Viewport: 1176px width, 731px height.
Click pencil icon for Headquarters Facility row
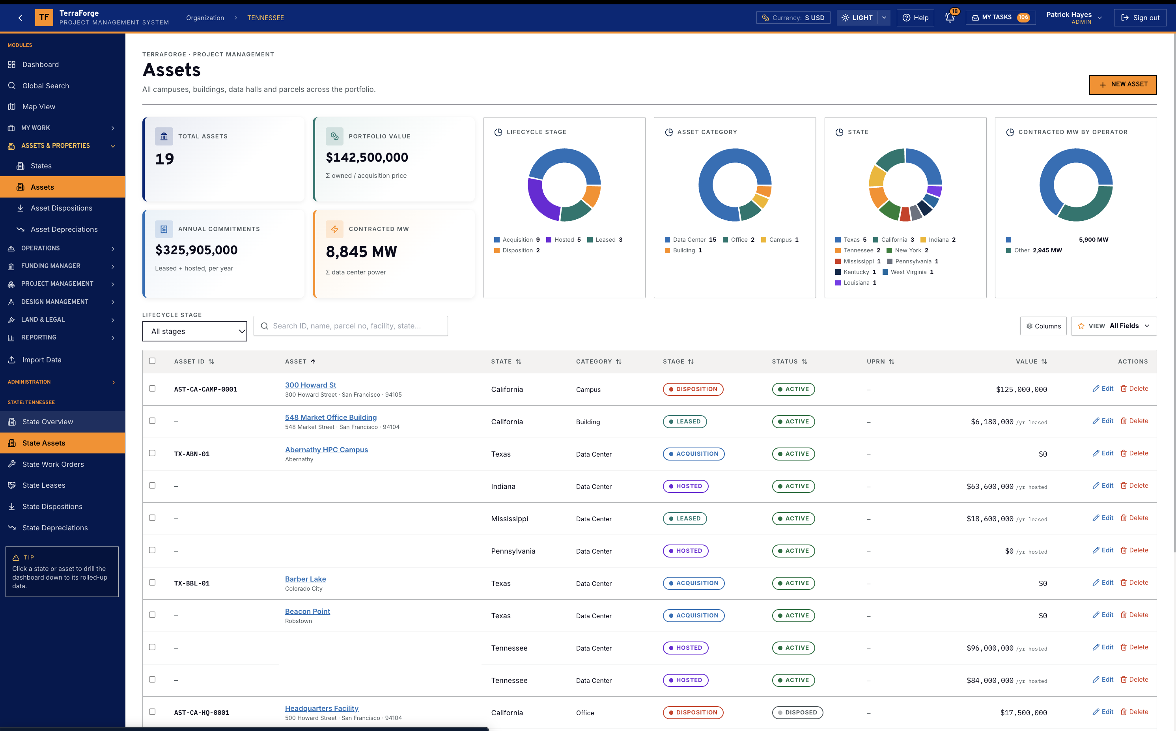[x=1096, y=712]
